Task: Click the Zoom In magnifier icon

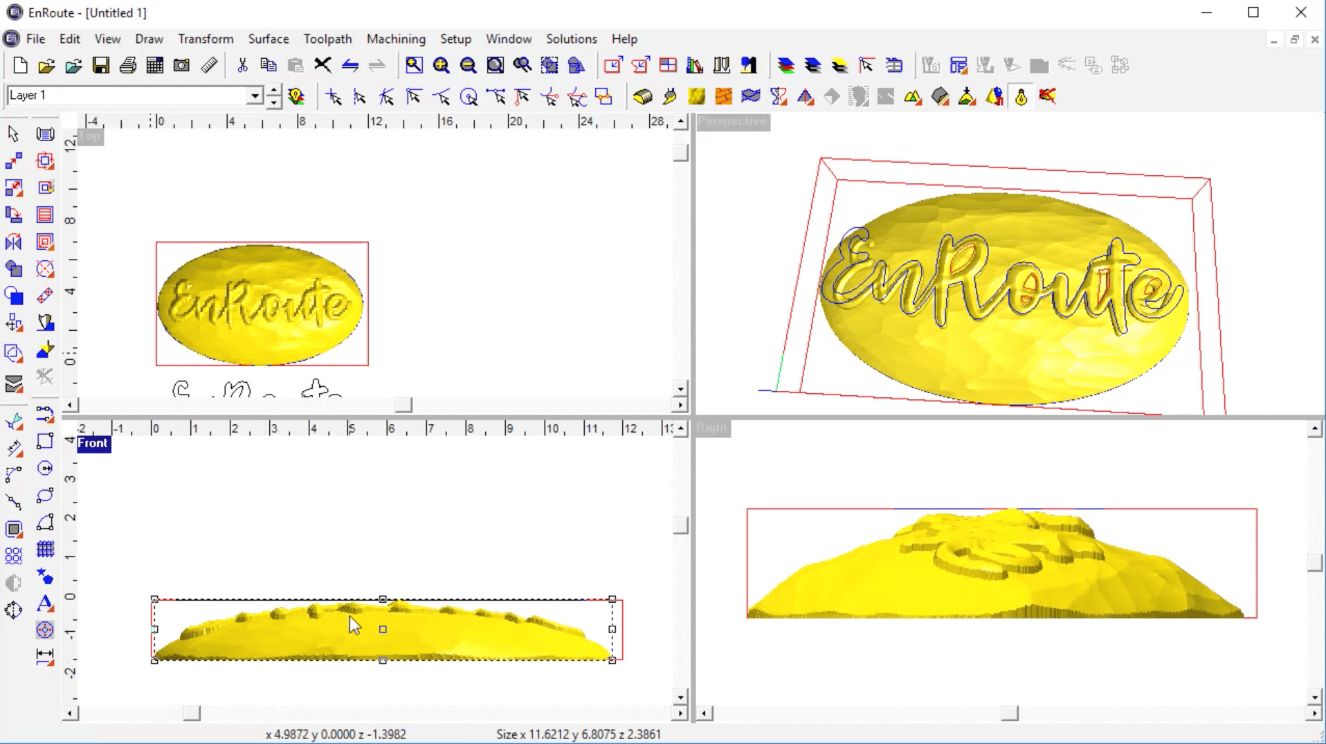Action: click(x=441, y=66)
